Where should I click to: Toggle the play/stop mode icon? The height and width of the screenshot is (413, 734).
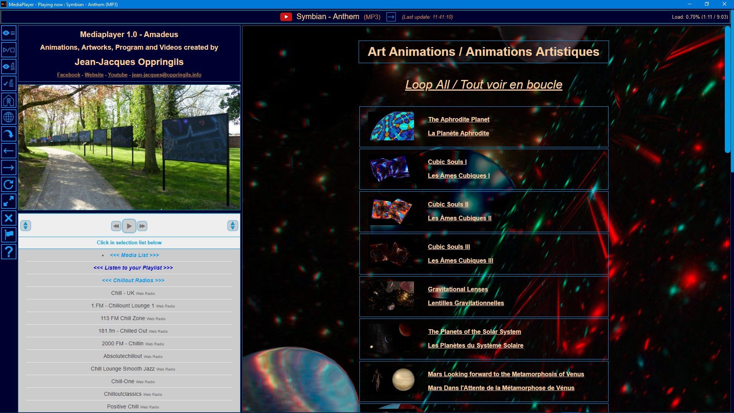(8, 50)
